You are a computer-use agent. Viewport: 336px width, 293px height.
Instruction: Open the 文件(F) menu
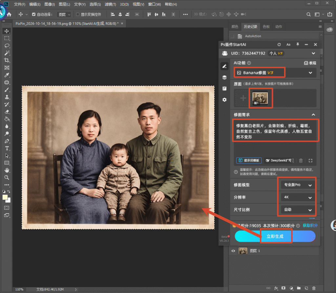coord(19,4)
